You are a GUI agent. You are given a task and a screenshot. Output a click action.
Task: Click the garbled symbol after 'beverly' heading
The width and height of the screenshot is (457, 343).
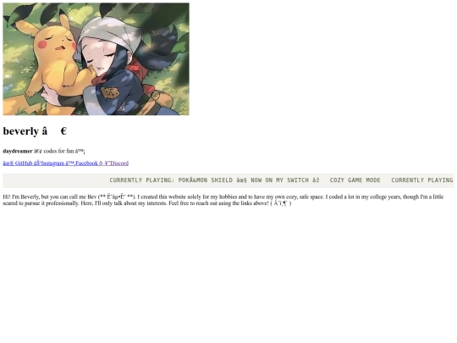54,131
